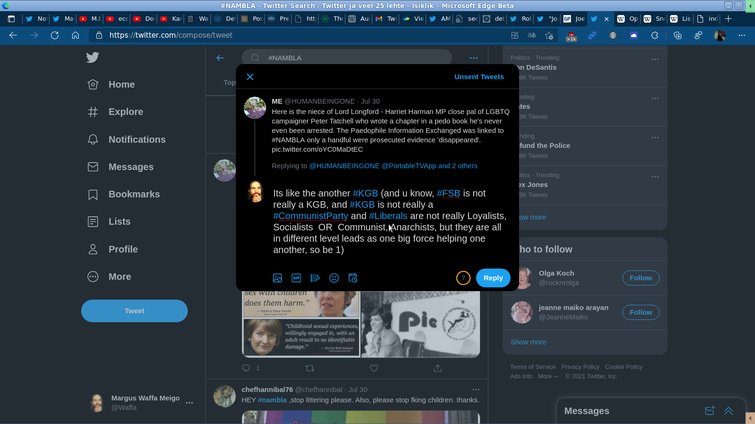Close the reply compose dialog
The width and height of the screenshot is (755, 424).
[x=250, y=77]
